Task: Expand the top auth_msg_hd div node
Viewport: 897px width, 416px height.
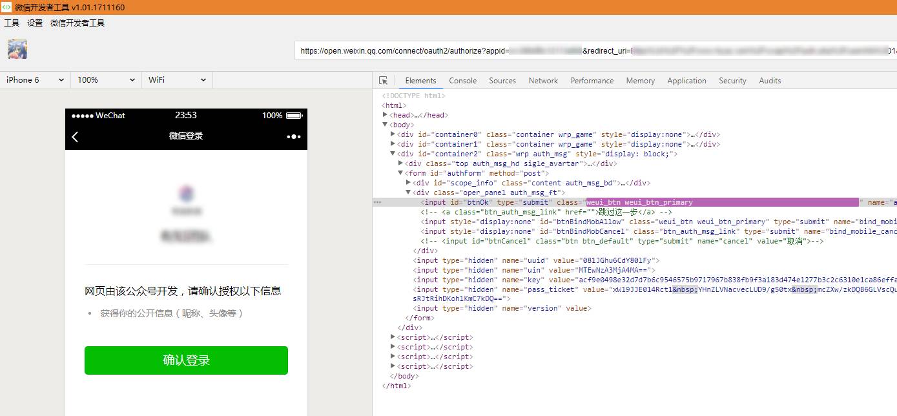Action: tap(401, 163)
